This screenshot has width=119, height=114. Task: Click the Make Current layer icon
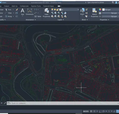(65, 13)
